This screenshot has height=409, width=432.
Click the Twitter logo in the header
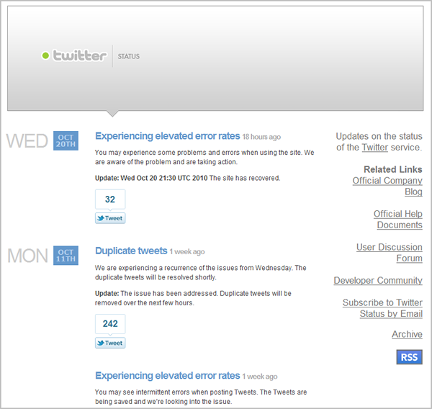tap(79, 55)
